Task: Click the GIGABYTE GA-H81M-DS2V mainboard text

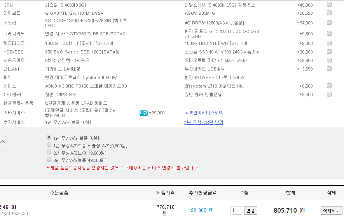Action: tap(74, 13)
